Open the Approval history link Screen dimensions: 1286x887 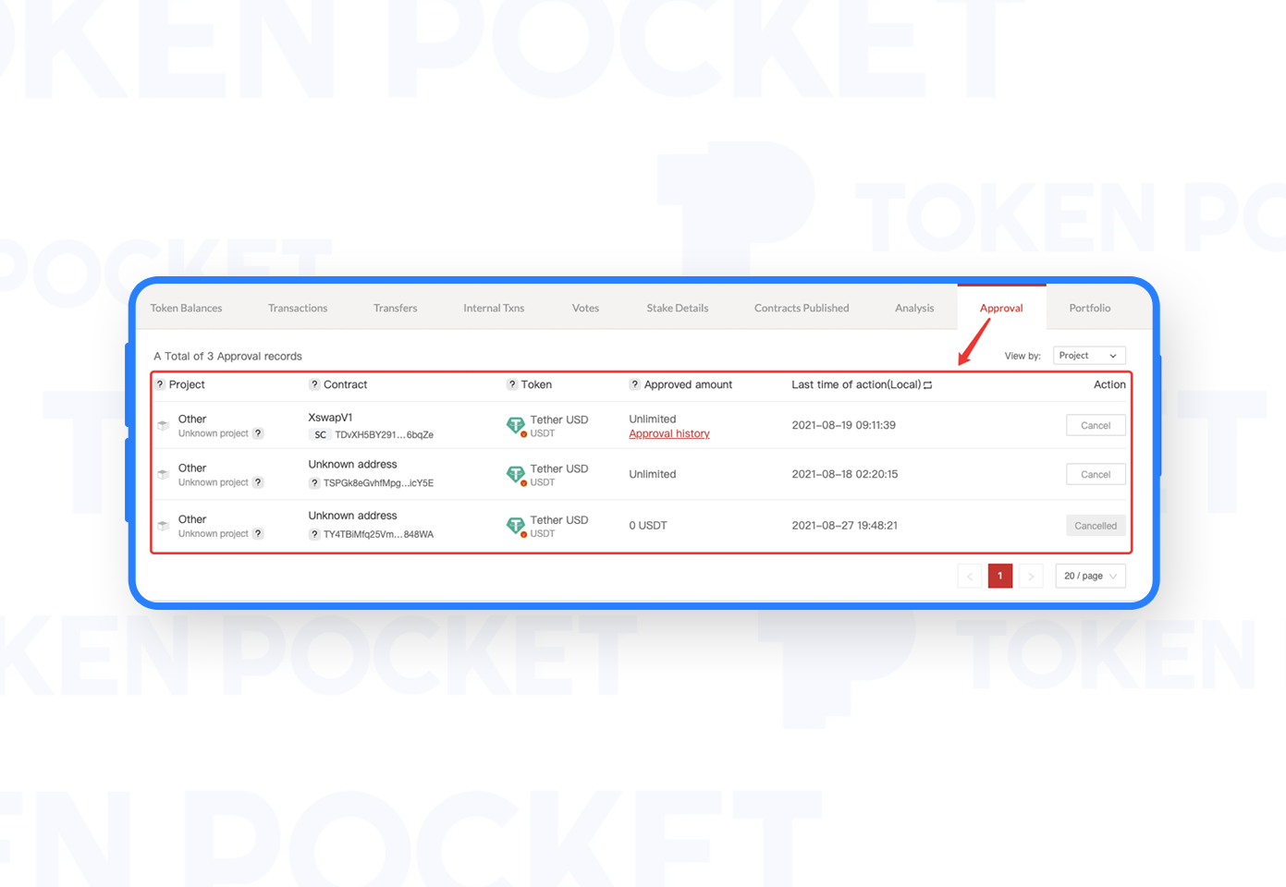tap(668, 434)
